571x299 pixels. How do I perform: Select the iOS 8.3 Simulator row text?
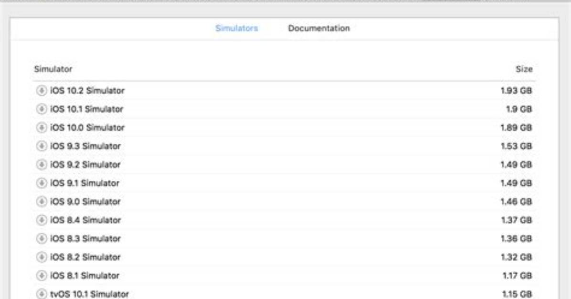pyautogui.click(x=85, y=239)
